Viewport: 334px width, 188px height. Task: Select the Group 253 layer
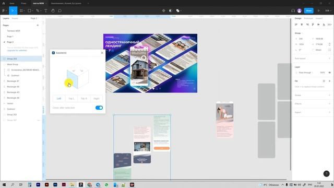21,58
